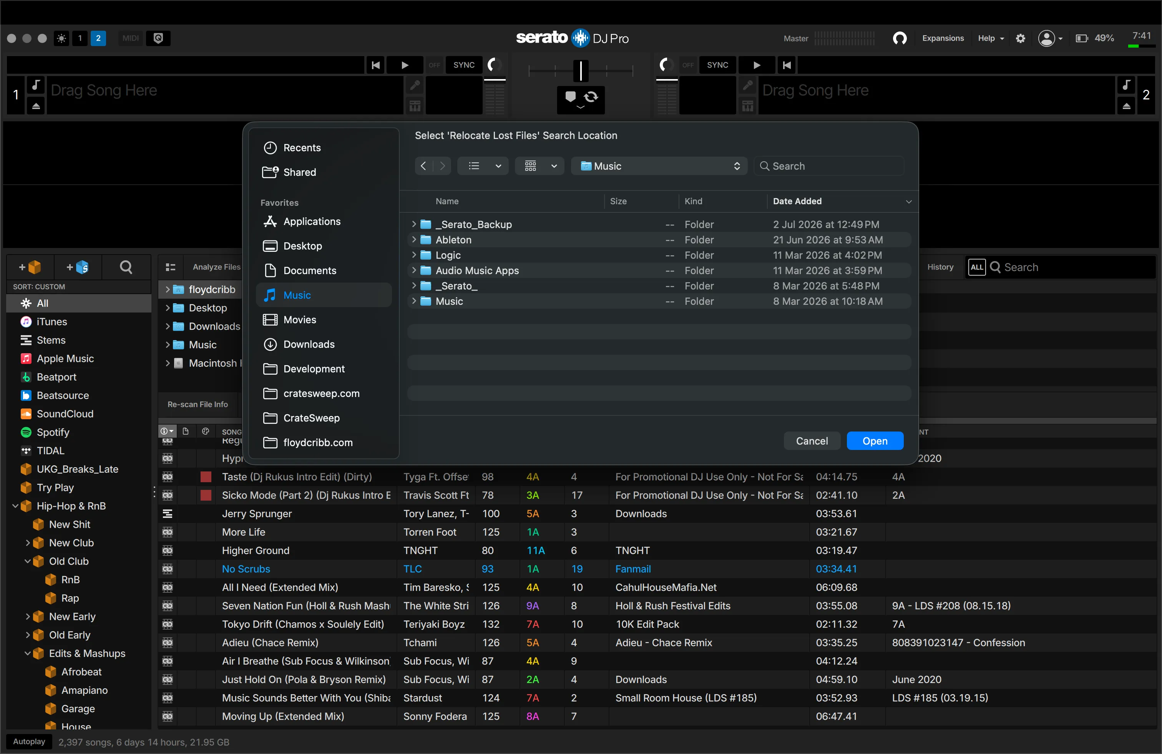Toggle Autoplay in status bar
Viewport: 1162px width, 754px height.
[29, 741]
